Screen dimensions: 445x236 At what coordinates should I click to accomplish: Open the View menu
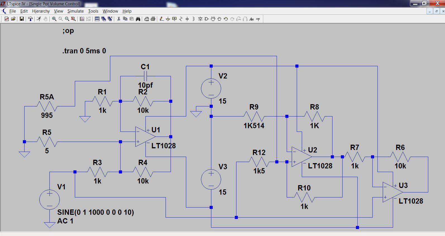click(58, 11)
